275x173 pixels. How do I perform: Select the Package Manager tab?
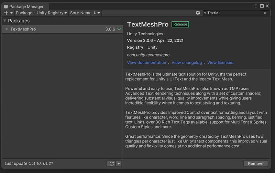[x=25, y=7]
